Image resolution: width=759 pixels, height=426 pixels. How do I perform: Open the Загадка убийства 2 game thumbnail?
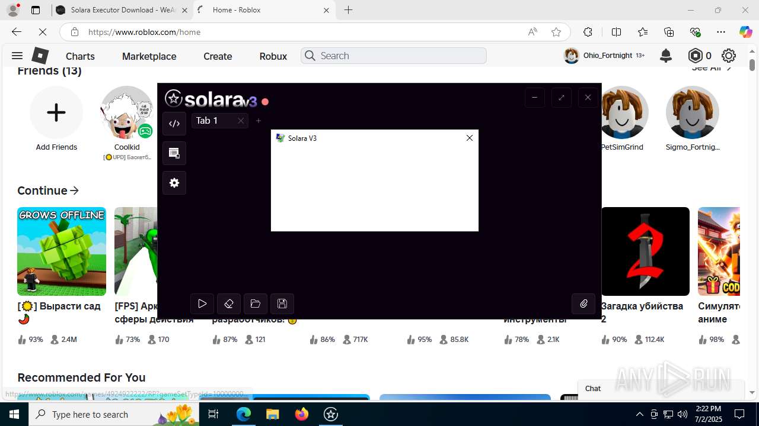point(645,251)
